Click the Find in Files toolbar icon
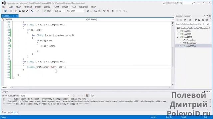This screenshot has width=213, height=119. coord(88,11)
